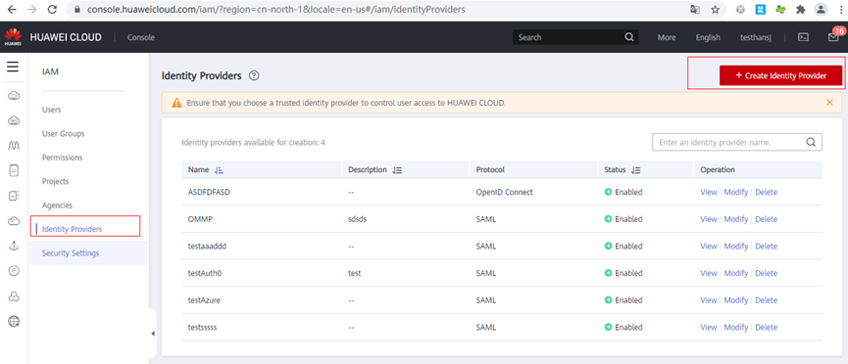Click the testsssss name cell
Screen dimensions: 848x364
203,327
